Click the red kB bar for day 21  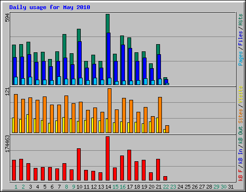[x=158, y=170]
